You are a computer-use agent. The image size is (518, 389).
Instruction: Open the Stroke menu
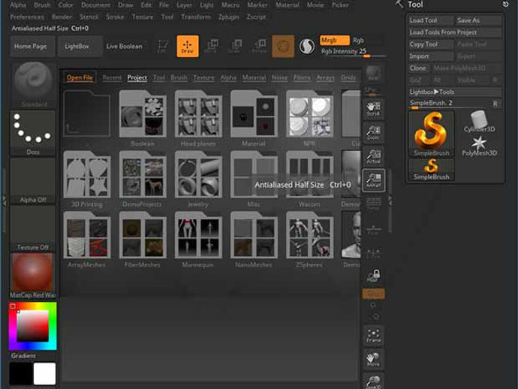[116, 17]
